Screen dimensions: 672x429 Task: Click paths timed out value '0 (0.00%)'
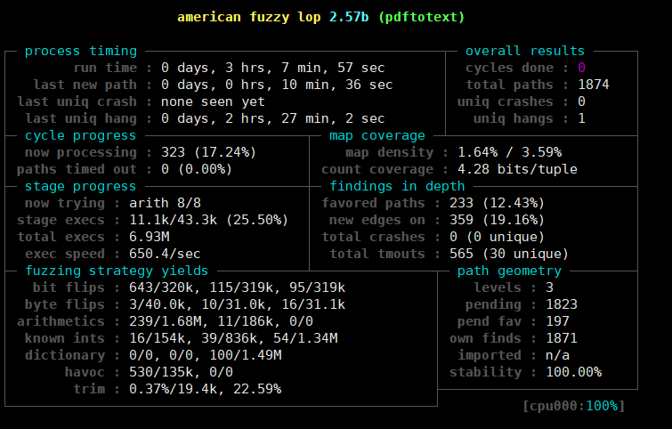197,169
